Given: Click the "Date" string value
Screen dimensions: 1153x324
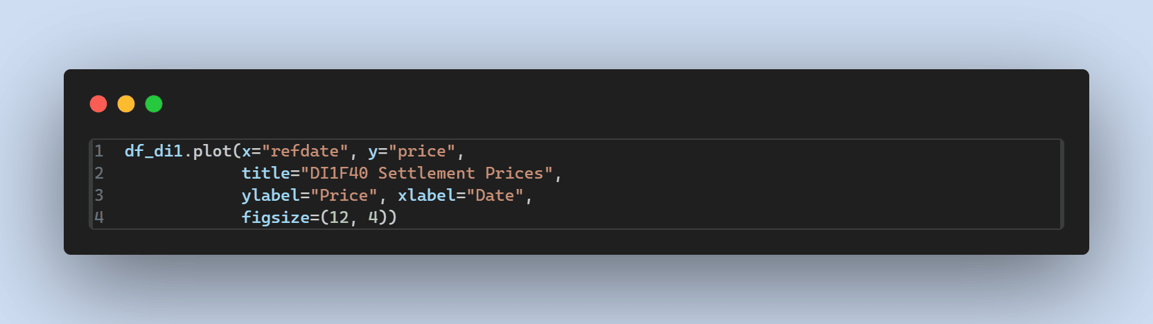Looking at the screenshot, I should (x=494, y=195).
